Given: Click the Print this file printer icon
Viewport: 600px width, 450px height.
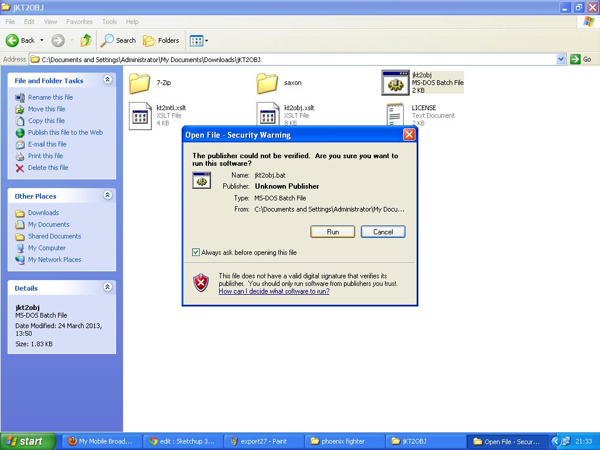Looking at the screenshot, I should click(x=20, y=156).
